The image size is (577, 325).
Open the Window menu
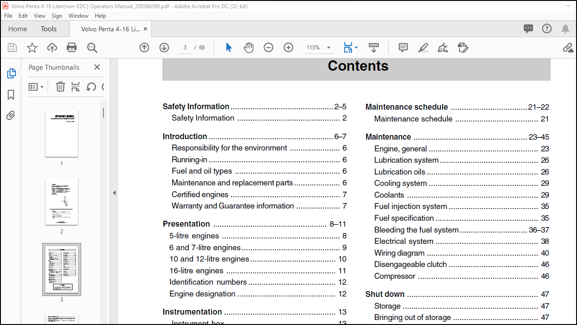tap(78, 15)
